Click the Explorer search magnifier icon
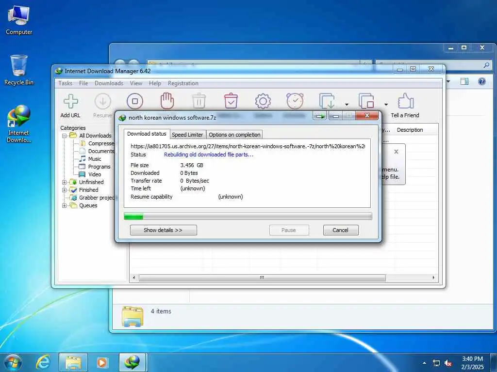497x372 pixels. tap(486, 65)
